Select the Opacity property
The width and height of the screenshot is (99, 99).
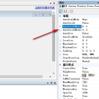[x=67, y=93]
